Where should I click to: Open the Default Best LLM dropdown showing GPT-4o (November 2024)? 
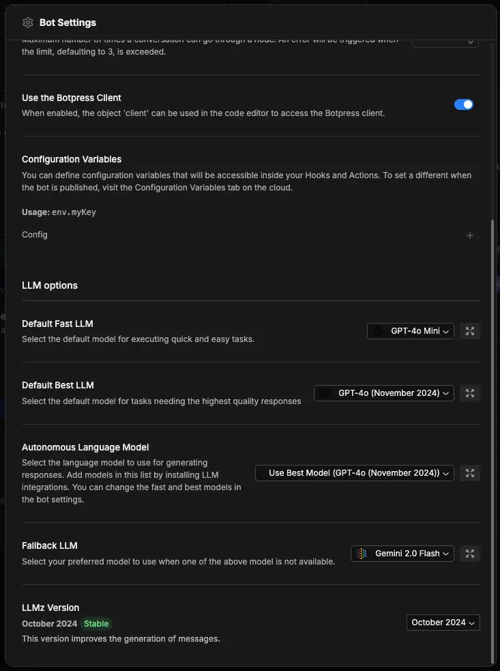click(383, 393)
